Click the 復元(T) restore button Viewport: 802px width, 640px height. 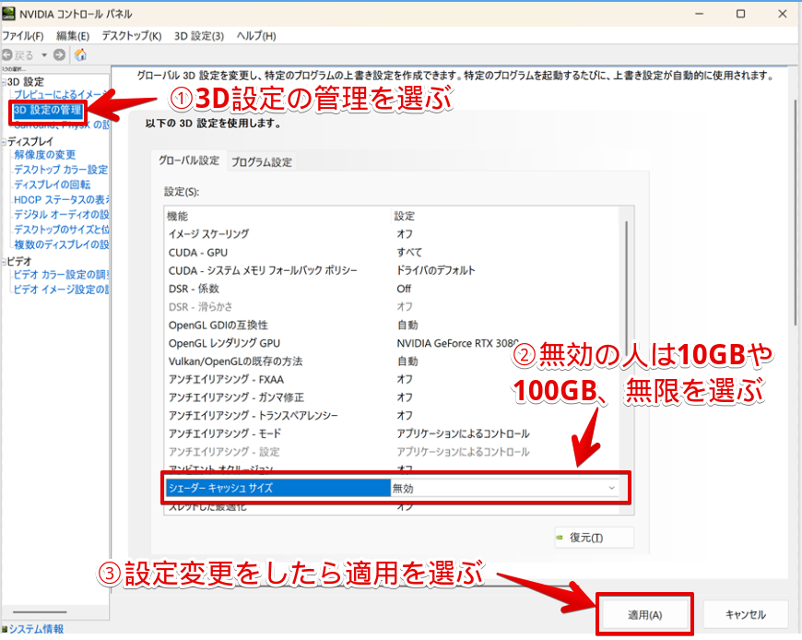pyautogui.click(x=595, y=538)
